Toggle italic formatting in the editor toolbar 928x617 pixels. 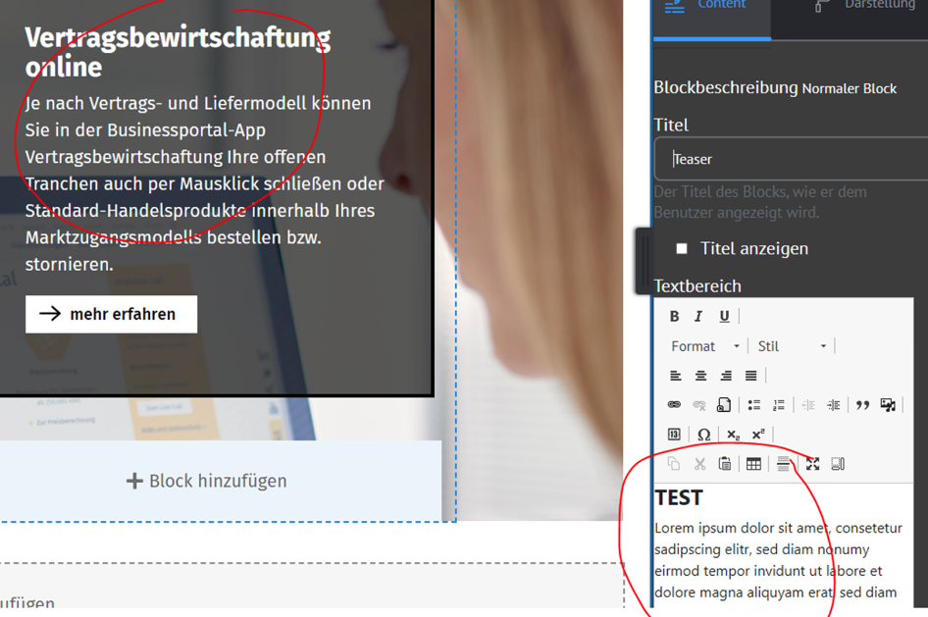(699, 317)
